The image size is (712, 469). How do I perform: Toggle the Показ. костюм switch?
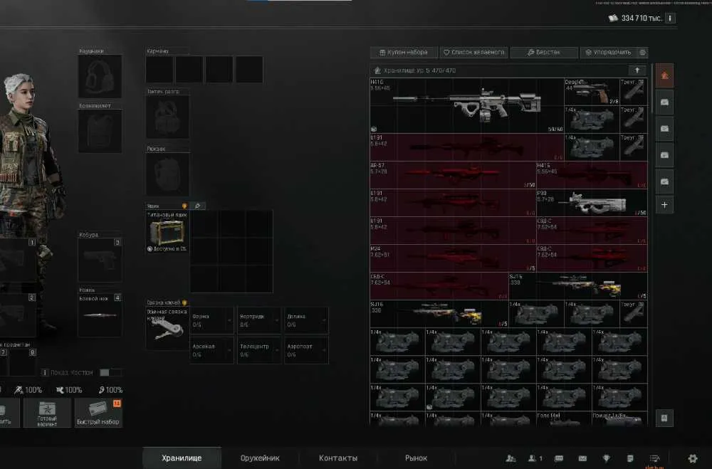click(x=110, y=373)
